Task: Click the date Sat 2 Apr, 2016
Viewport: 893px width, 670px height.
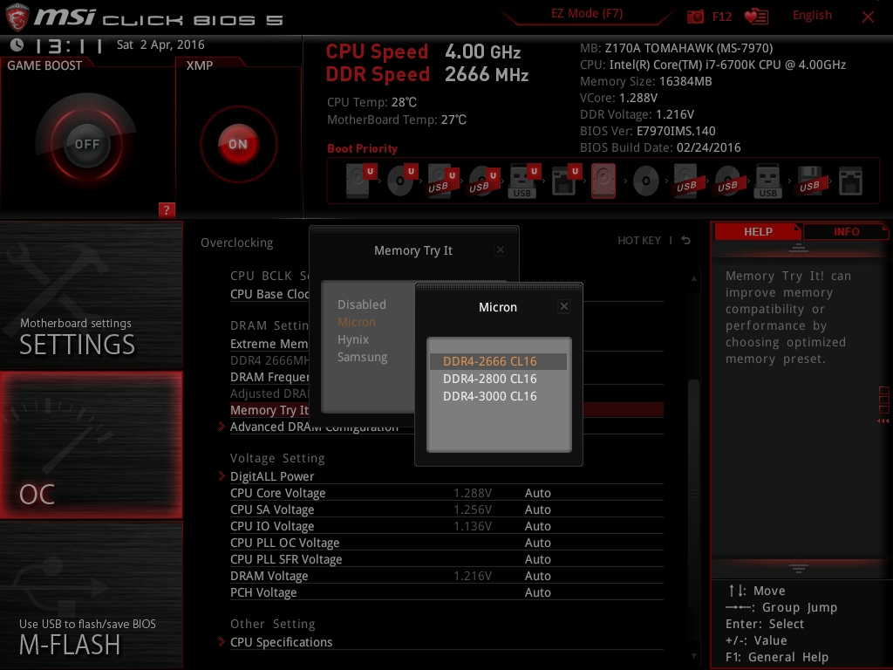Action: point(160,44)
